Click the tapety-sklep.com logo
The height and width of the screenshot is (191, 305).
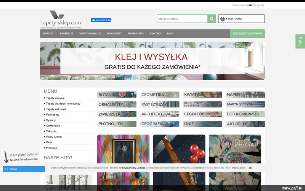(x=61, y=19)
